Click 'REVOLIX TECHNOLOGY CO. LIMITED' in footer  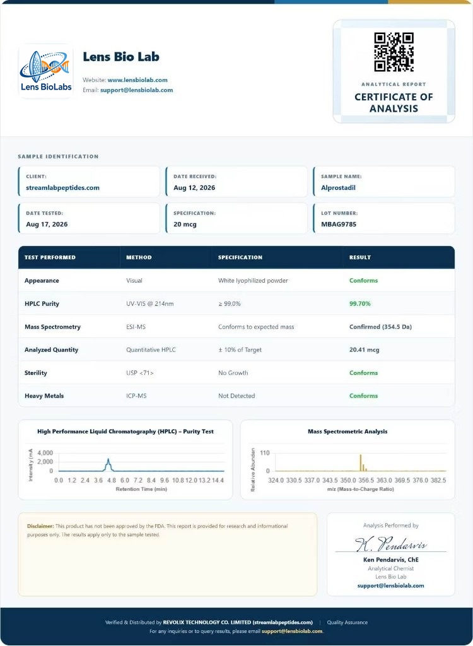coord(207,623)
